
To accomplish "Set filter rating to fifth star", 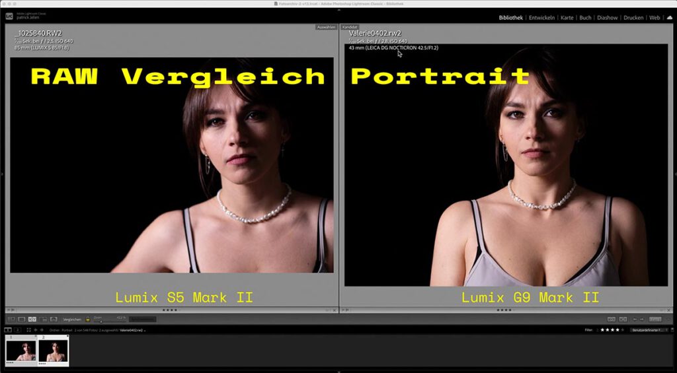I will pyautogui.click(x=623, y=330).
